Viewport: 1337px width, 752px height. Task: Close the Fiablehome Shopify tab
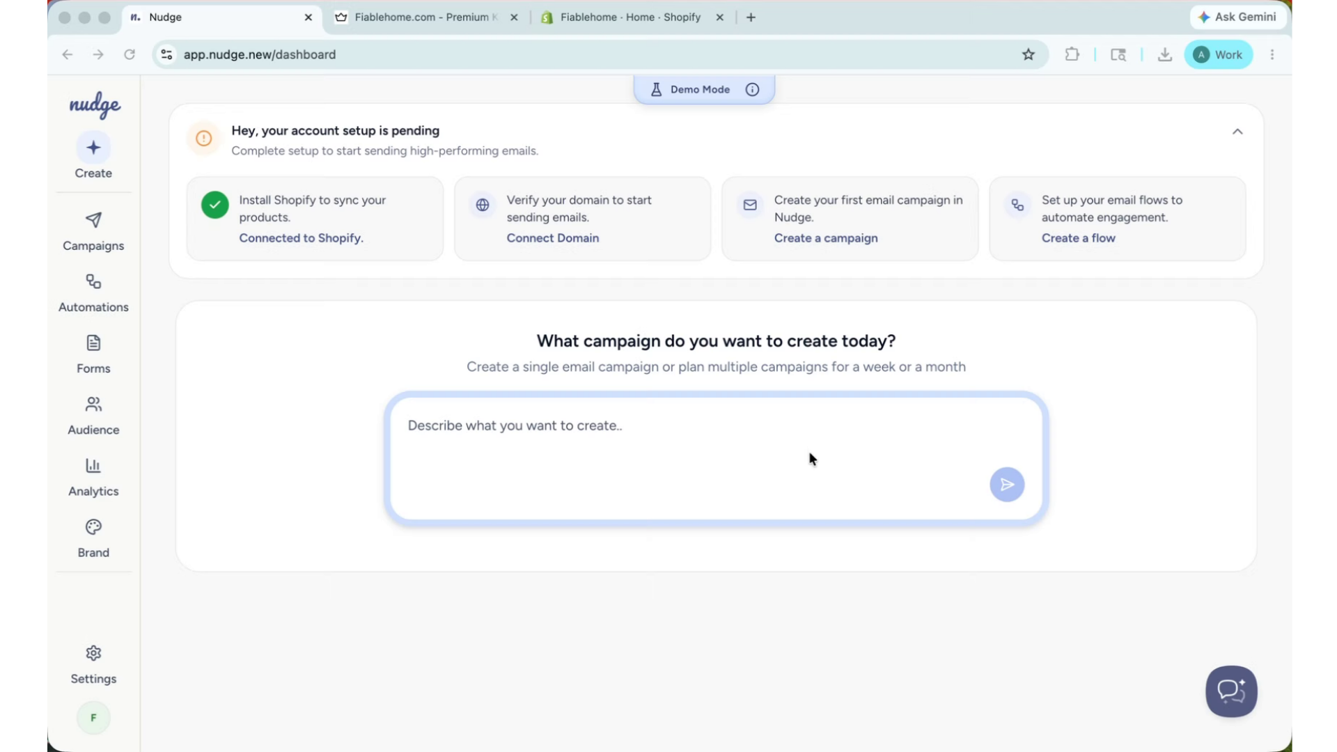pyautogui.click(x=720, y=17)
